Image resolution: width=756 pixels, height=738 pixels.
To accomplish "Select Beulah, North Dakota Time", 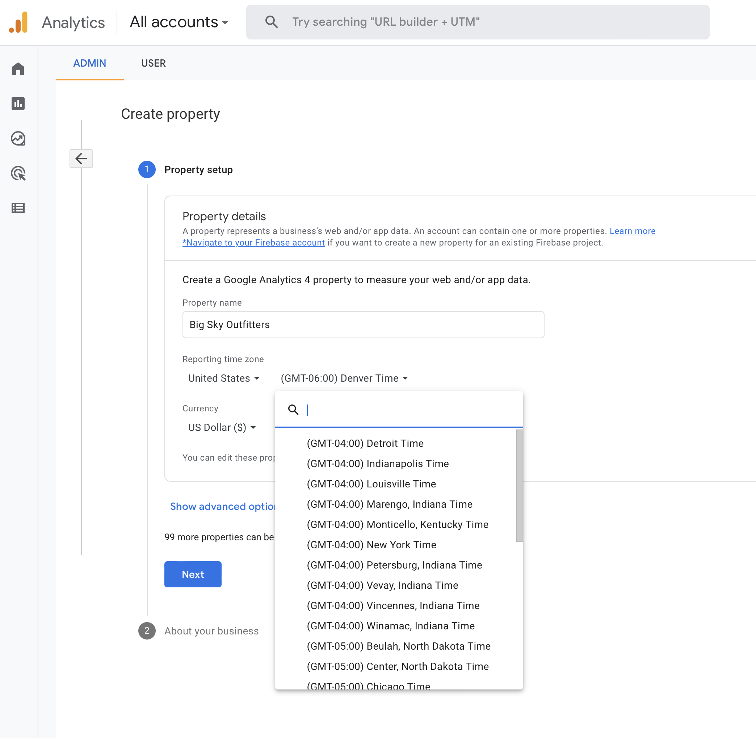I will (396, 646).
